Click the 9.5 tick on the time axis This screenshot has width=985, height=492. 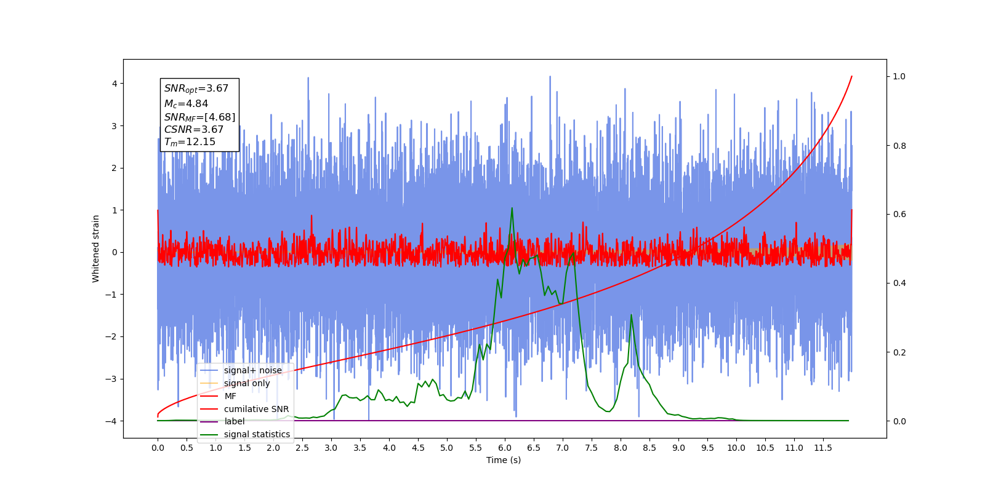[707, 448]
